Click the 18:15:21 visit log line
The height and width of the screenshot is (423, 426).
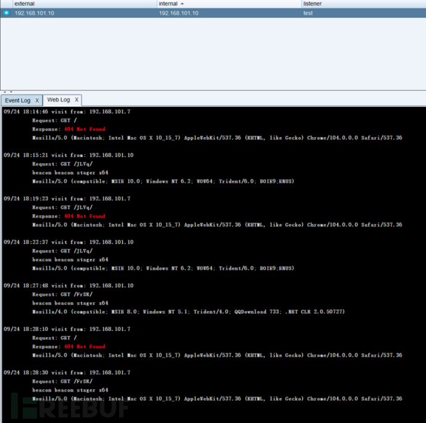point(68,155)
